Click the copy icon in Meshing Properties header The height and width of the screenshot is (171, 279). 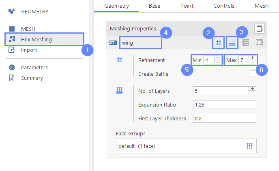(259, 28)
